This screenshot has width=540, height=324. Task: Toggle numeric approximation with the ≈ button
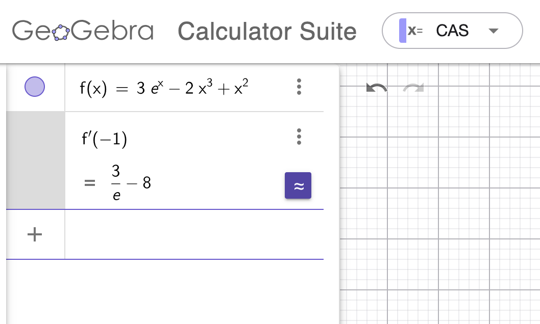tap(298, 186)
